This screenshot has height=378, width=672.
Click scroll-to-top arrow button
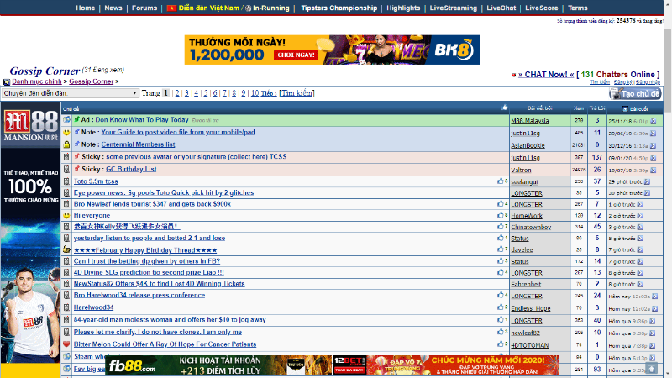pos(652,368)
